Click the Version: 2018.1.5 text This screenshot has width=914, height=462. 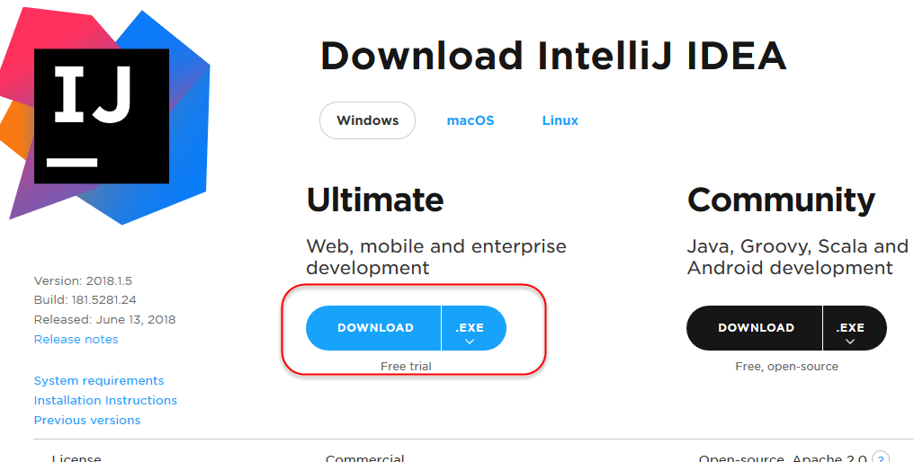[x=83, y=280]
